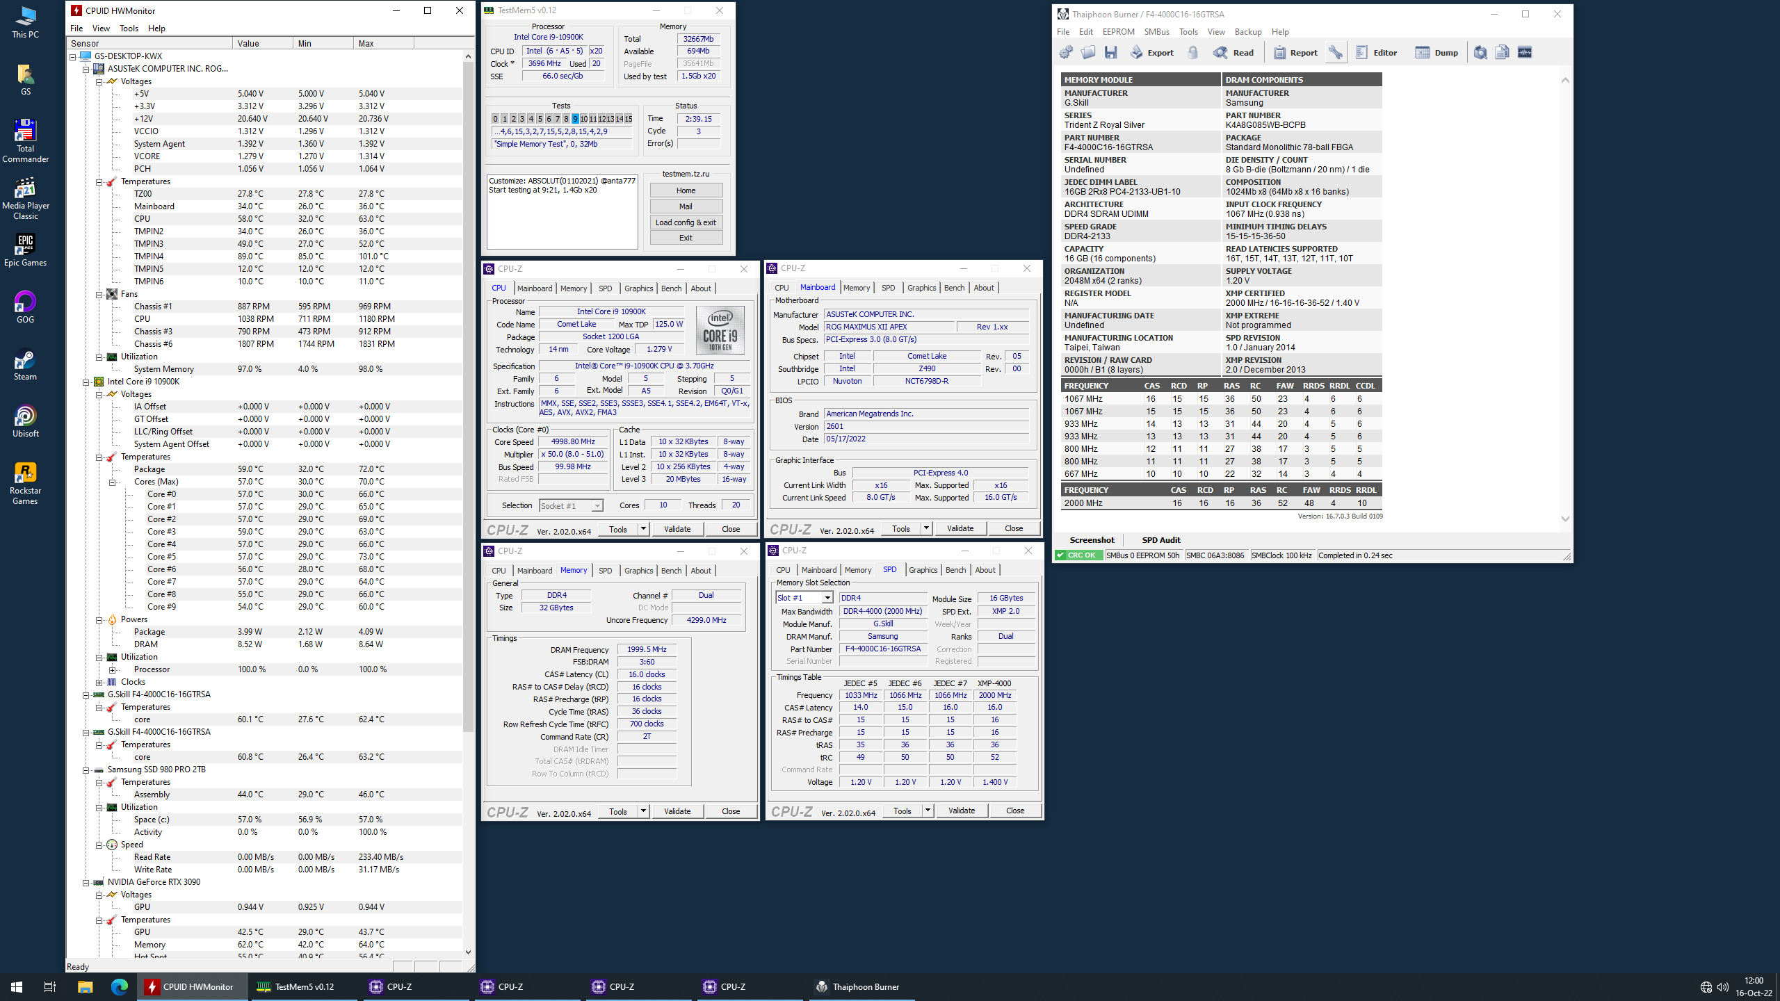1780x1001 pixels.
Task: Collapse the ASUSTeK COMPUTER INC. ROG node
Action: [x=86, y=70]
